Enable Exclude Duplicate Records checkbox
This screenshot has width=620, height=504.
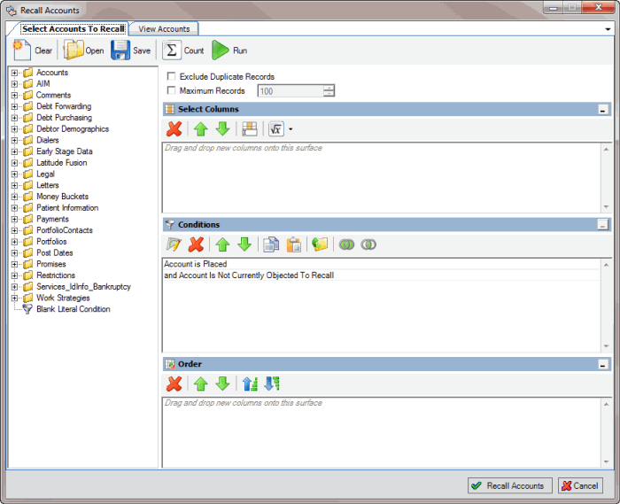pos(172,77)
